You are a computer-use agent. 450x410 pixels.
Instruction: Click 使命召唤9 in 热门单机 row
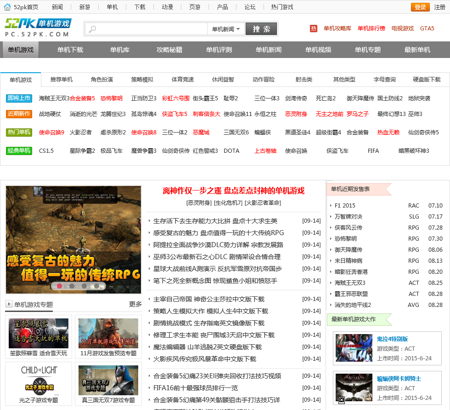51,133
